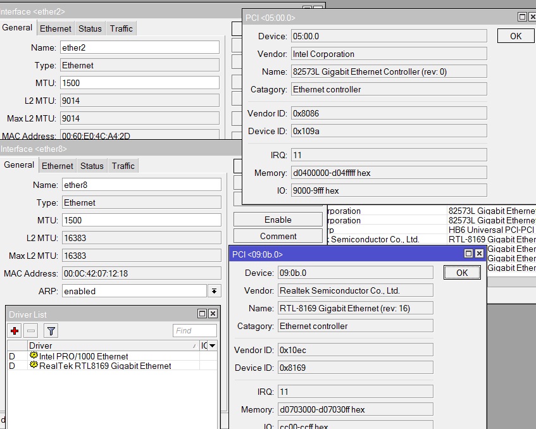This screenshot has height=429, width=536.
Task: Click Device field 05:00.0
Action: 389,36
